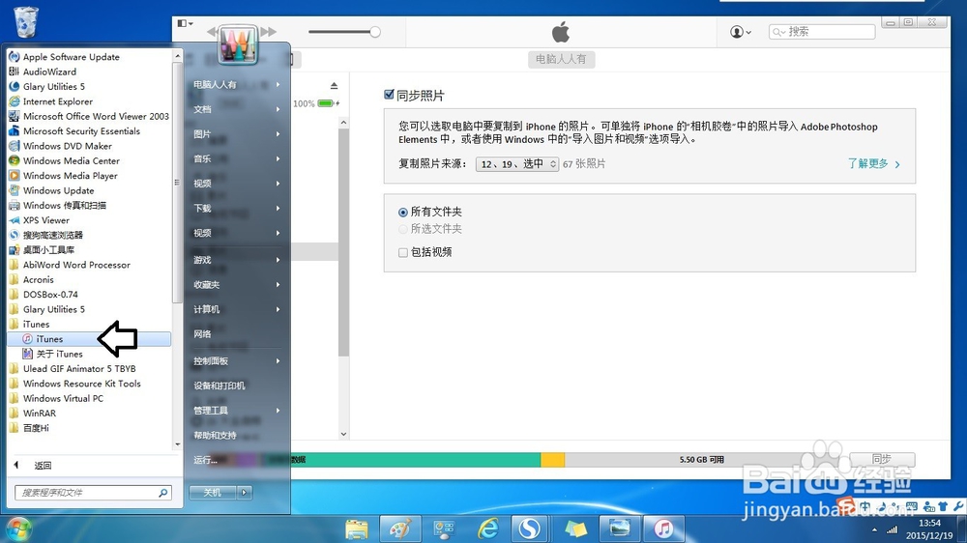Click the iTunes account user icon

pyautogui.click(x=741, y=32)
